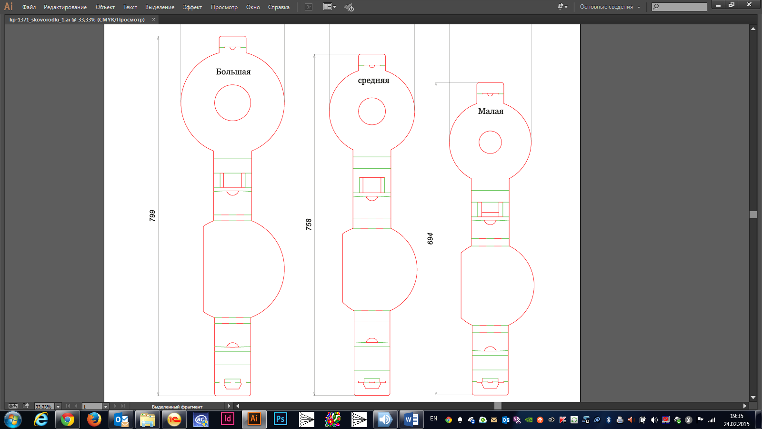The image size is (762, 429).
Task: Expand the zoom level dropdown
Action: click(58, 407)
